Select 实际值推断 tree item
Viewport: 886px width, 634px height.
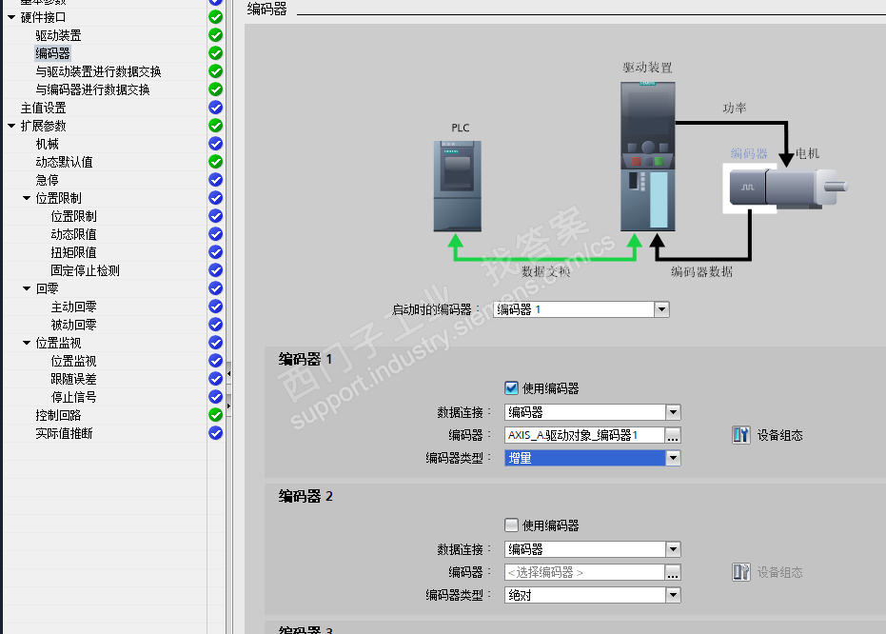coord(65,433)
